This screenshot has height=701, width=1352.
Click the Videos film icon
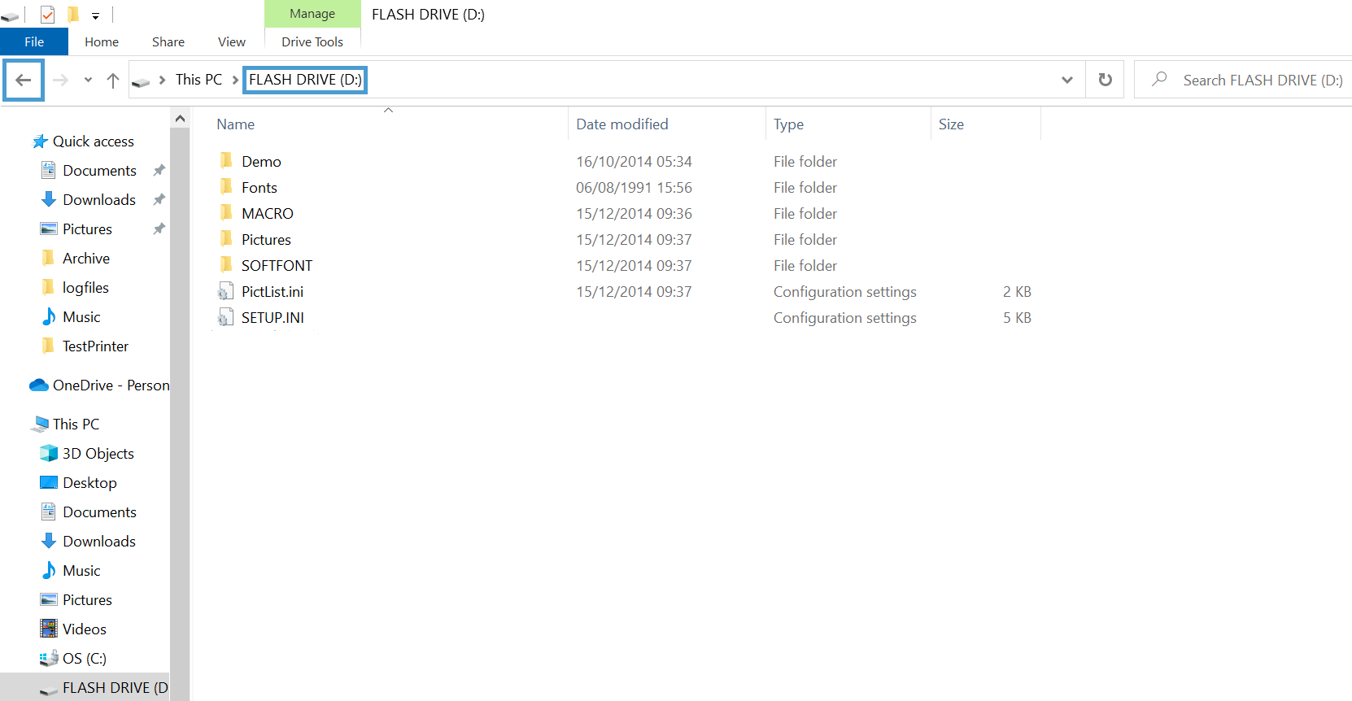point(49,629)
